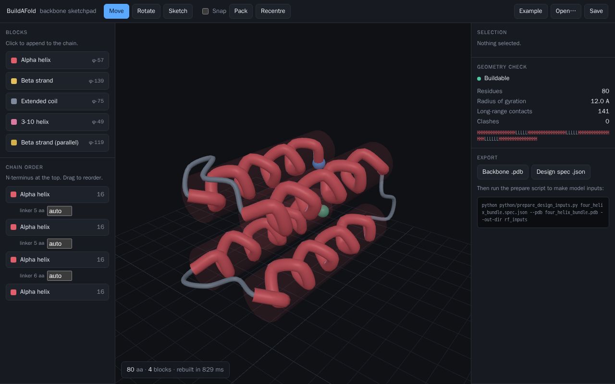Open the Open… menu

566,11
